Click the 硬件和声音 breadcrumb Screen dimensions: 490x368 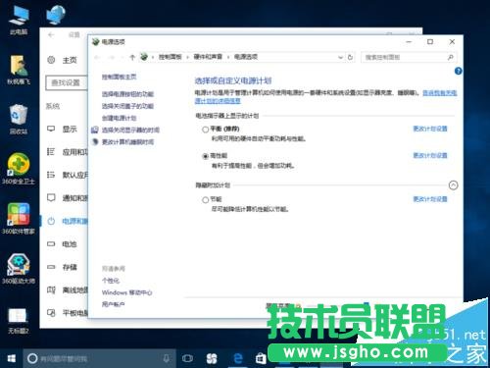pyautogui.click(x=208, y=57)
